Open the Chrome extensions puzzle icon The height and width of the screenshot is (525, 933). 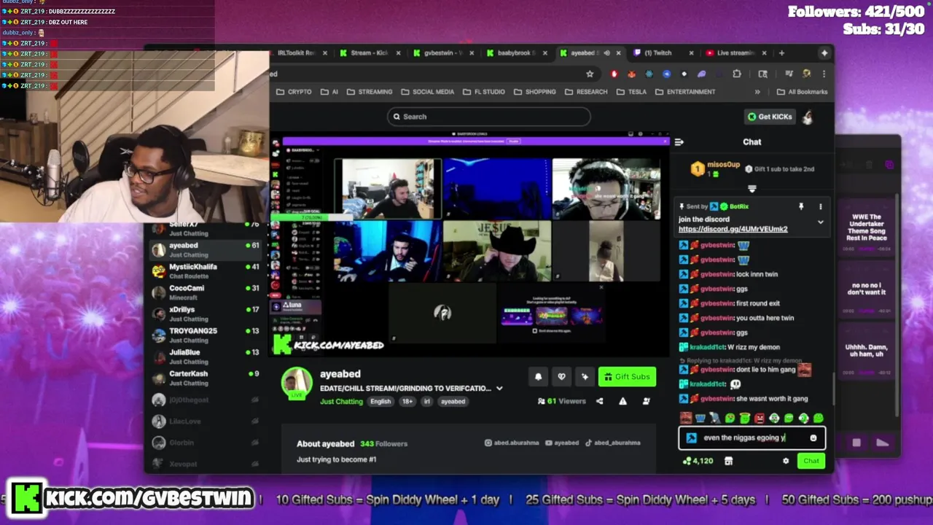(737, 74)
